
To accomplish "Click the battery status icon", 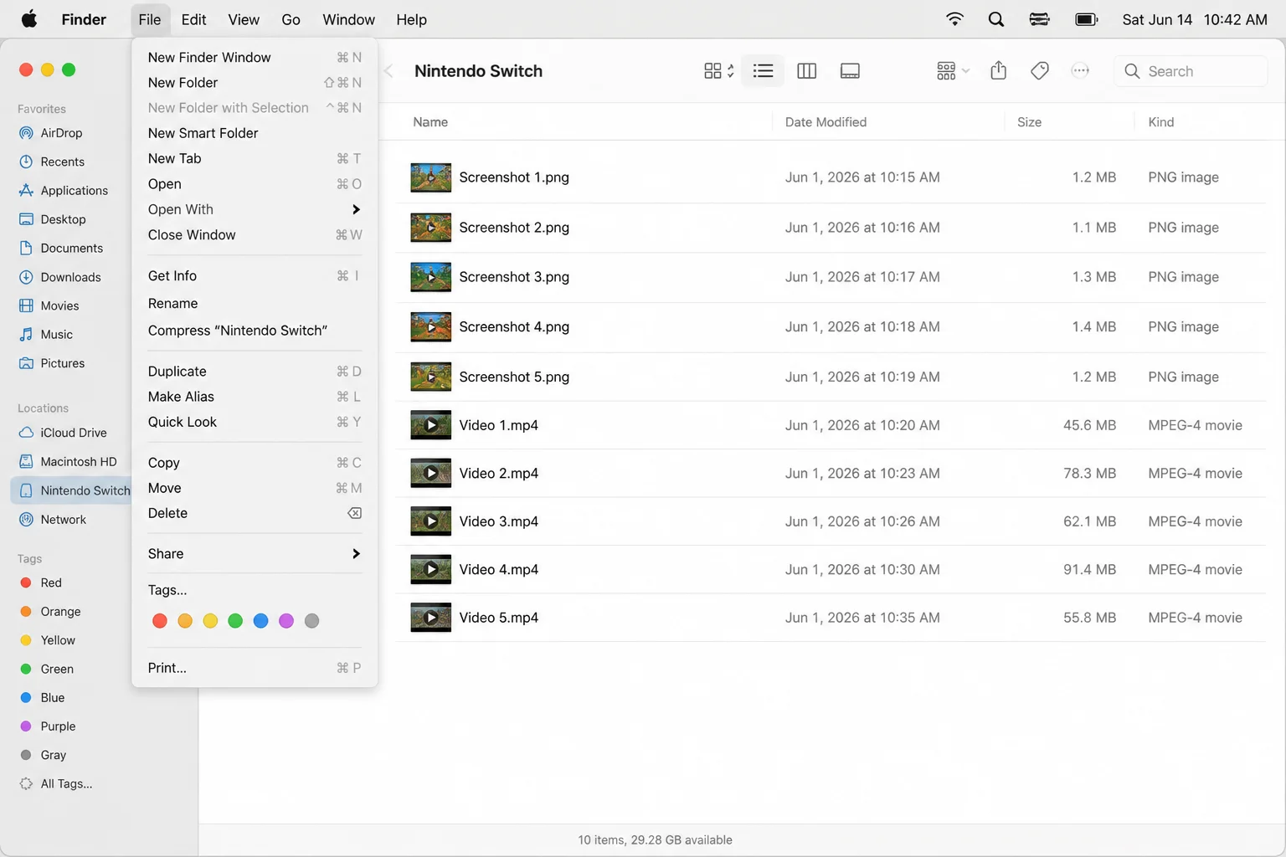I will pyautogui.click(x=1087, y=19).
